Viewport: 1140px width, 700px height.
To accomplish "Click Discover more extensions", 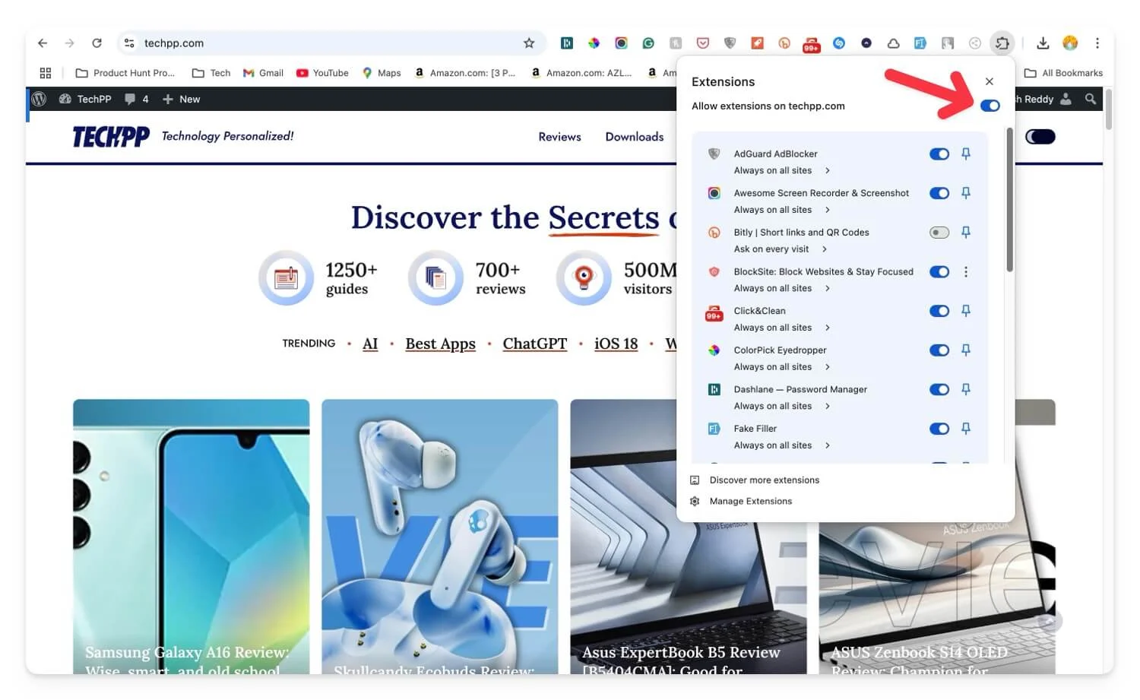I will coord(755,480).
